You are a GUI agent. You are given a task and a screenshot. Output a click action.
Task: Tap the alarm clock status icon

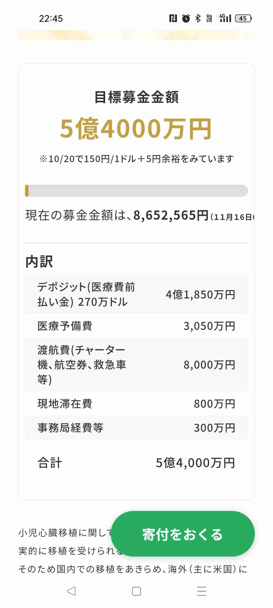[186, 18]
